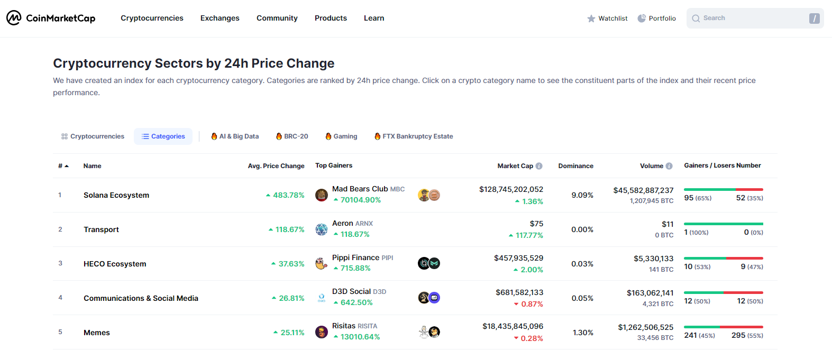Click additional gainer icons in Communications & Social Media row
This screenshot has height=350, width=832.
click(x=429, y=298)
